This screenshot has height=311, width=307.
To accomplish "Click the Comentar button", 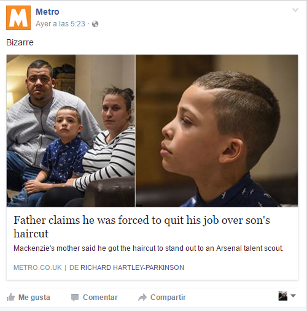I will (95, 298).
